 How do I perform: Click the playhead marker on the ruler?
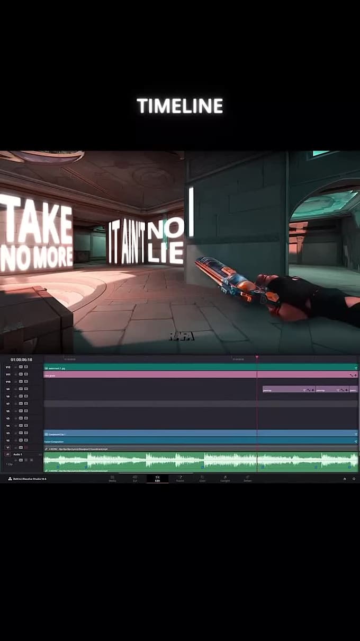[257, 358]
